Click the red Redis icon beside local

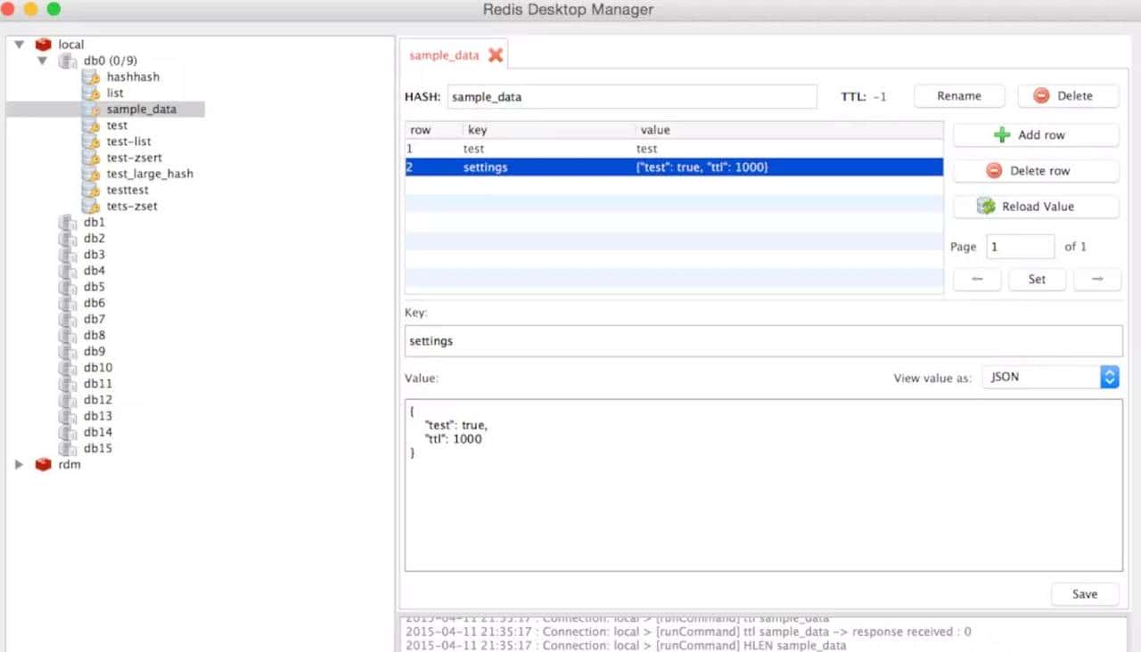pos(43,45)
